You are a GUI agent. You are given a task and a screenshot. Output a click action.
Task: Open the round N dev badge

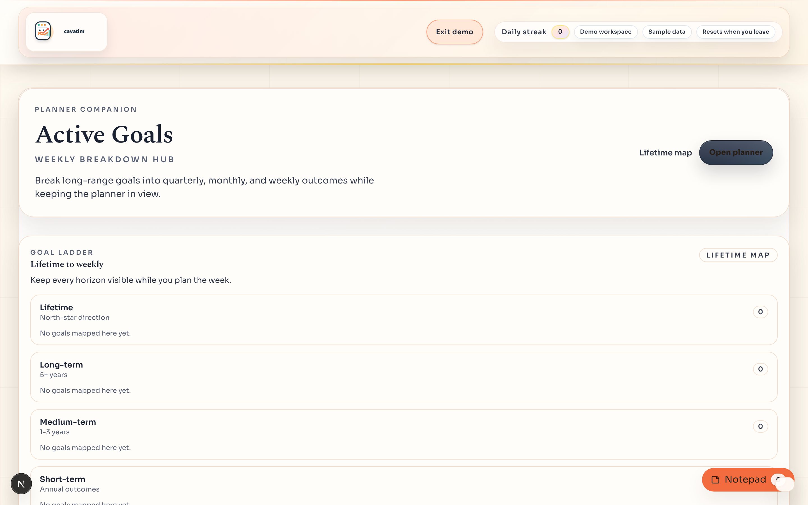(x=21, y=483)
